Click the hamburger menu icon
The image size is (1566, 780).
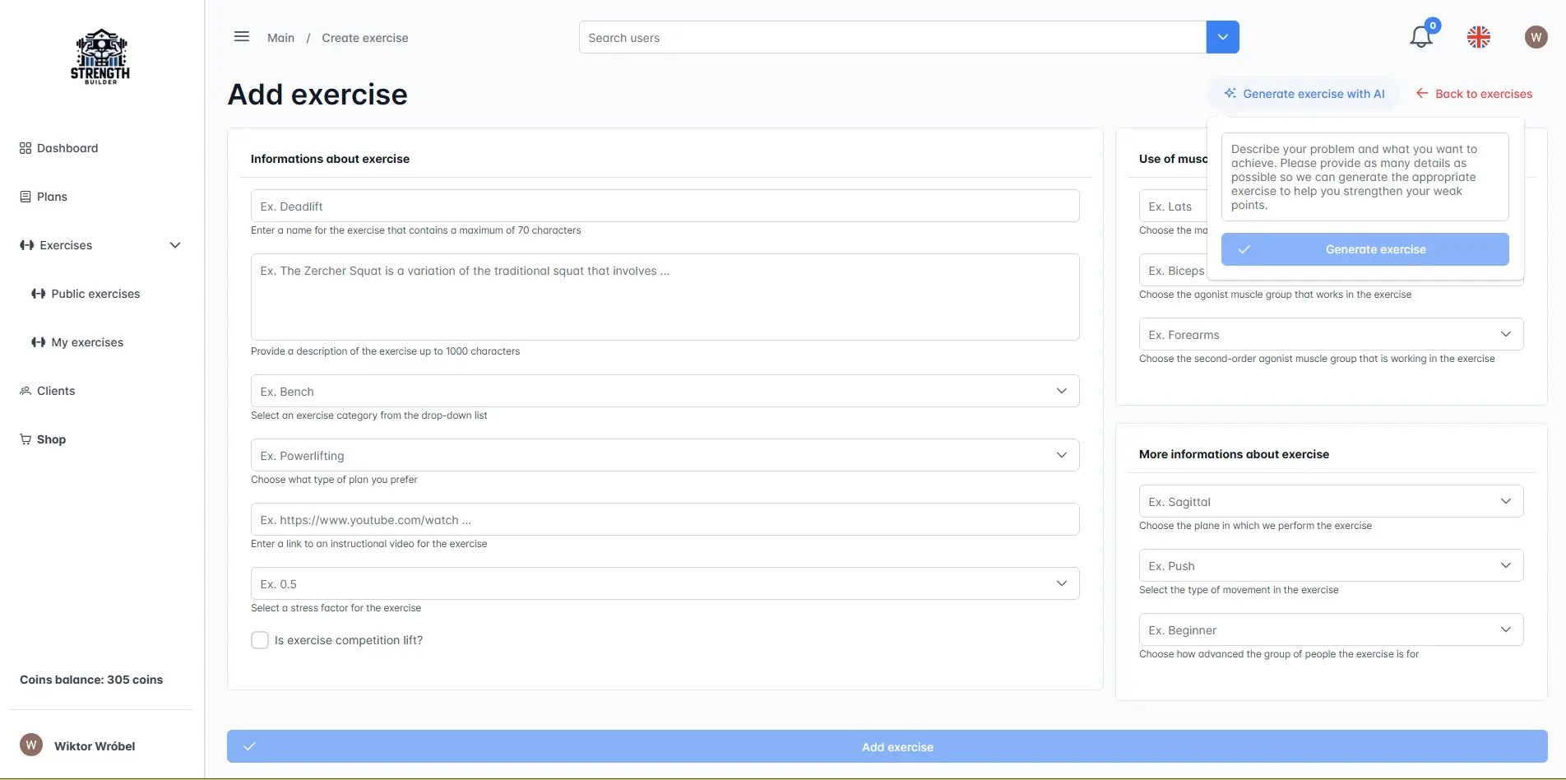[x=242, y=37]
